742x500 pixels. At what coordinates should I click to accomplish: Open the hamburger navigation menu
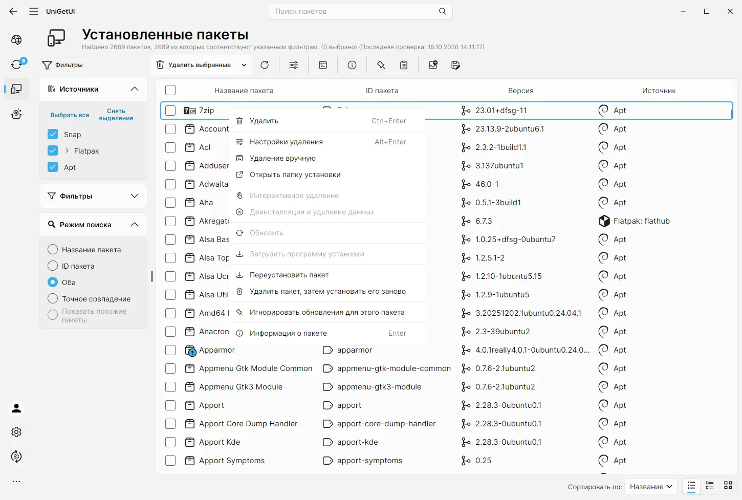(x=34, y=11)
